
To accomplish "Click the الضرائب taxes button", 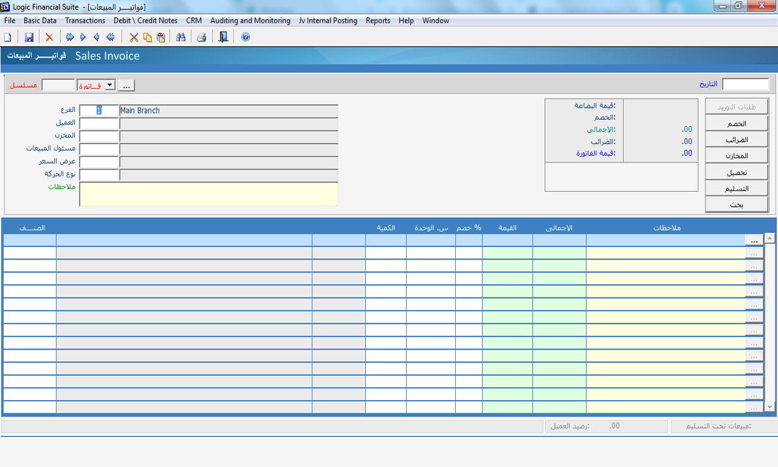I will click(x=737, y=140).
